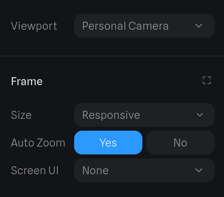
Task: Click the 'Personal Camera' text
Action: point(125,26)
